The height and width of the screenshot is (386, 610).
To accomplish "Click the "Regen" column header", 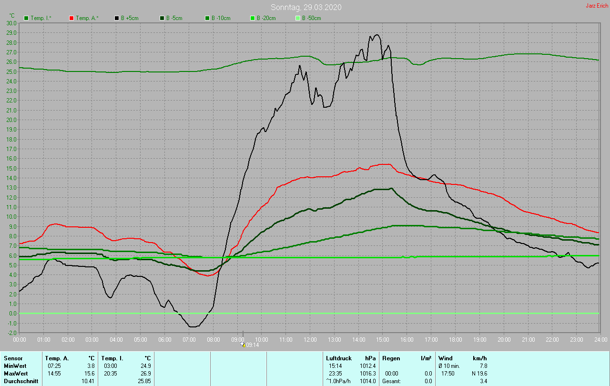I will tap(391, 358).
